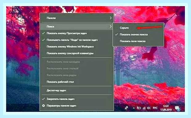Switch input language via РУС indicator
This screenshot has height=118, width=191.
point(155,108)
